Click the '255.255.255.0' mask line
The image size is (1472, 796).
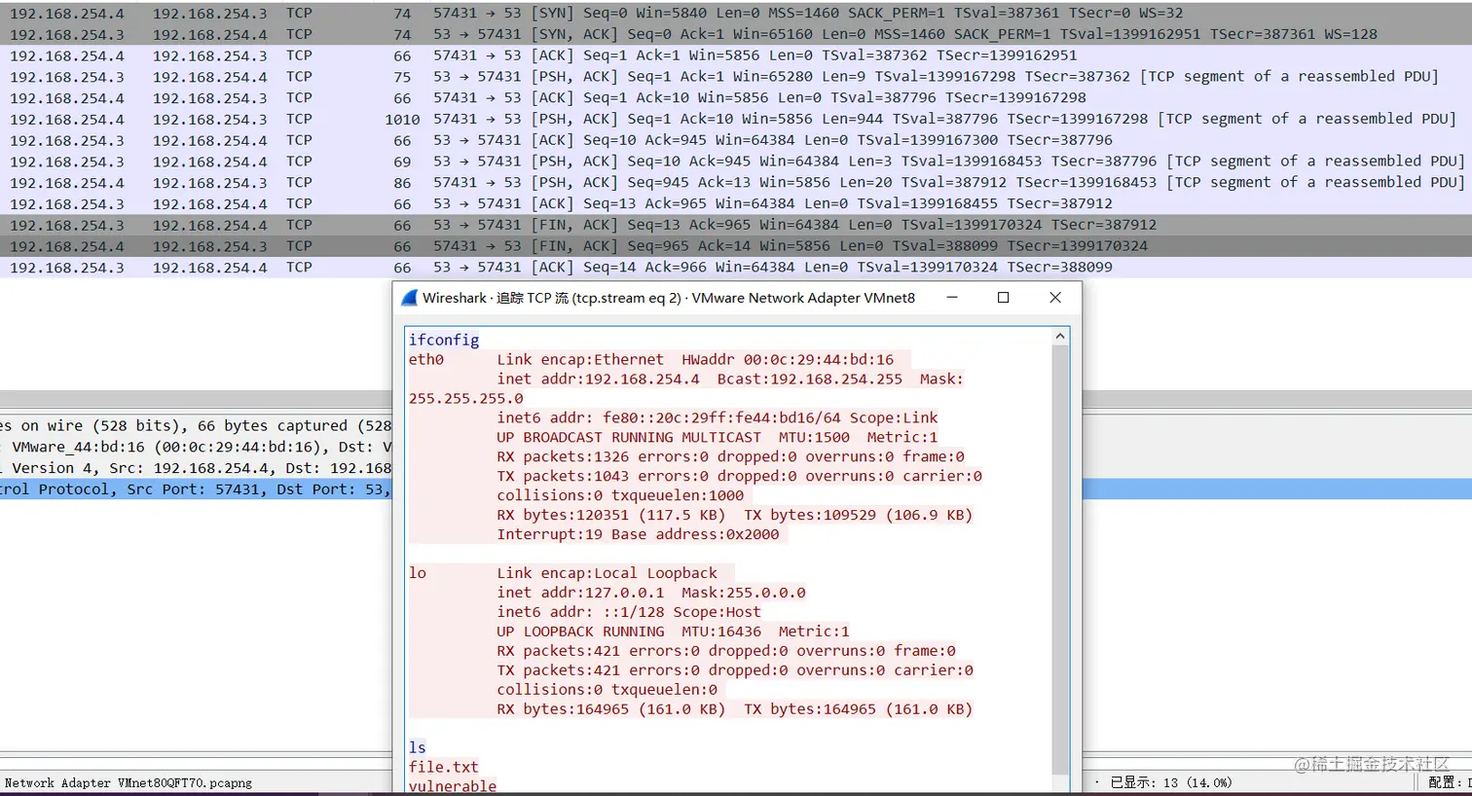point(465,398)
